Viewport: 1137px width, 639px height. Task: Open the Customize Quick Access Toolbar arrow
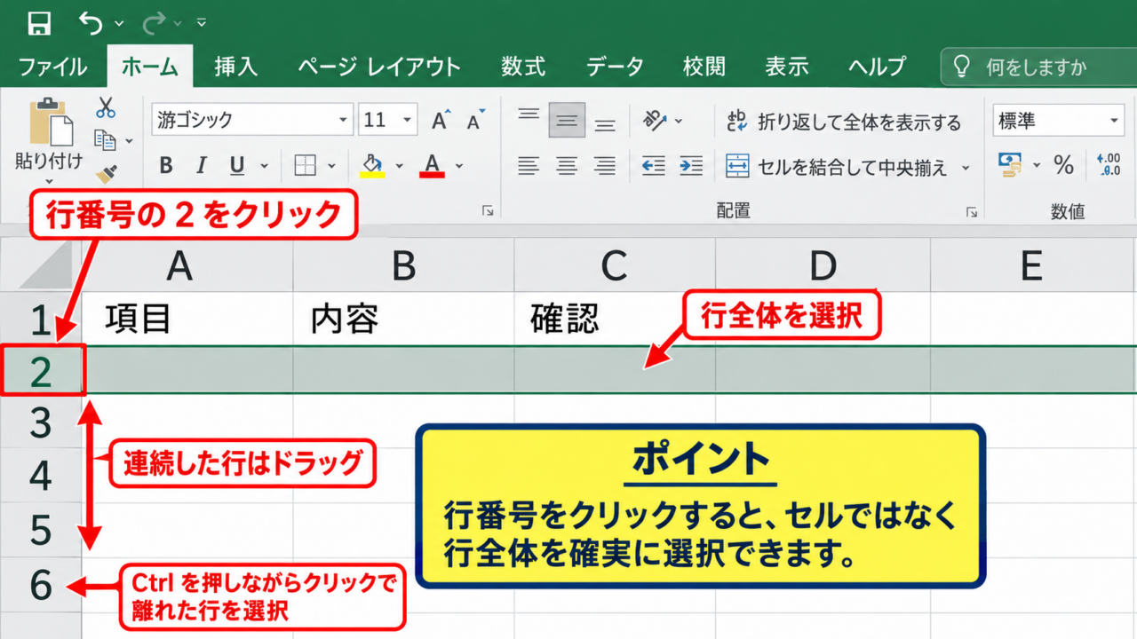click(x=202, y=22)
